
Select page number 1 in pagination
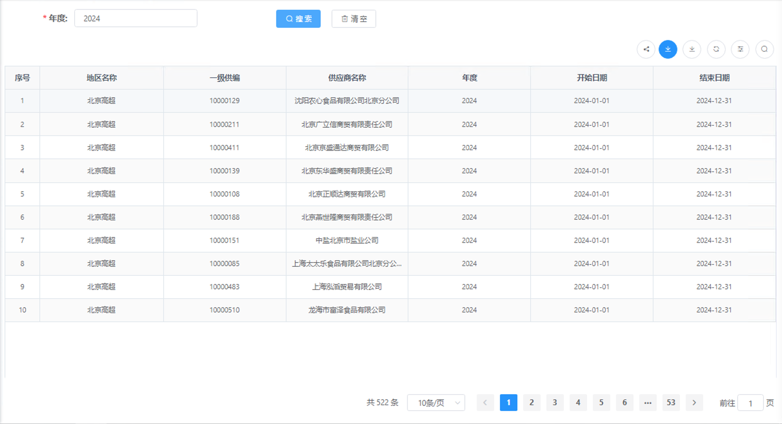[508, 402]
